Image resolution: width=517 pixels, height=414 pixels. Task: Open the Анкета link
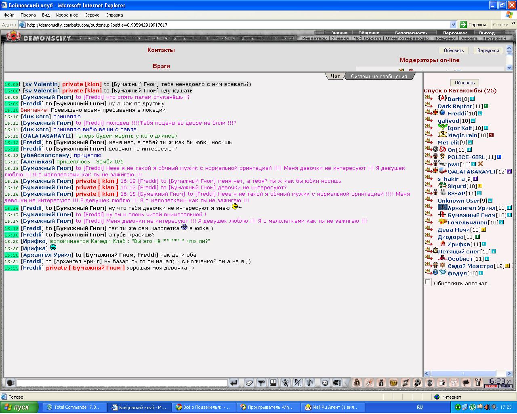pos(469,38)
